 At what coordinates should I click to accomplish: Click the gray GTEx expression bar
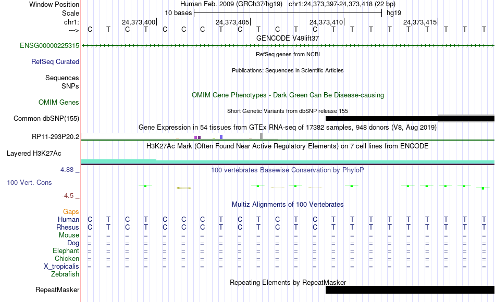[262, 136]
